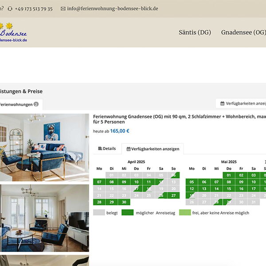
Task: Click the Bodensee-Blick site logo
Action: pos(13,33)
